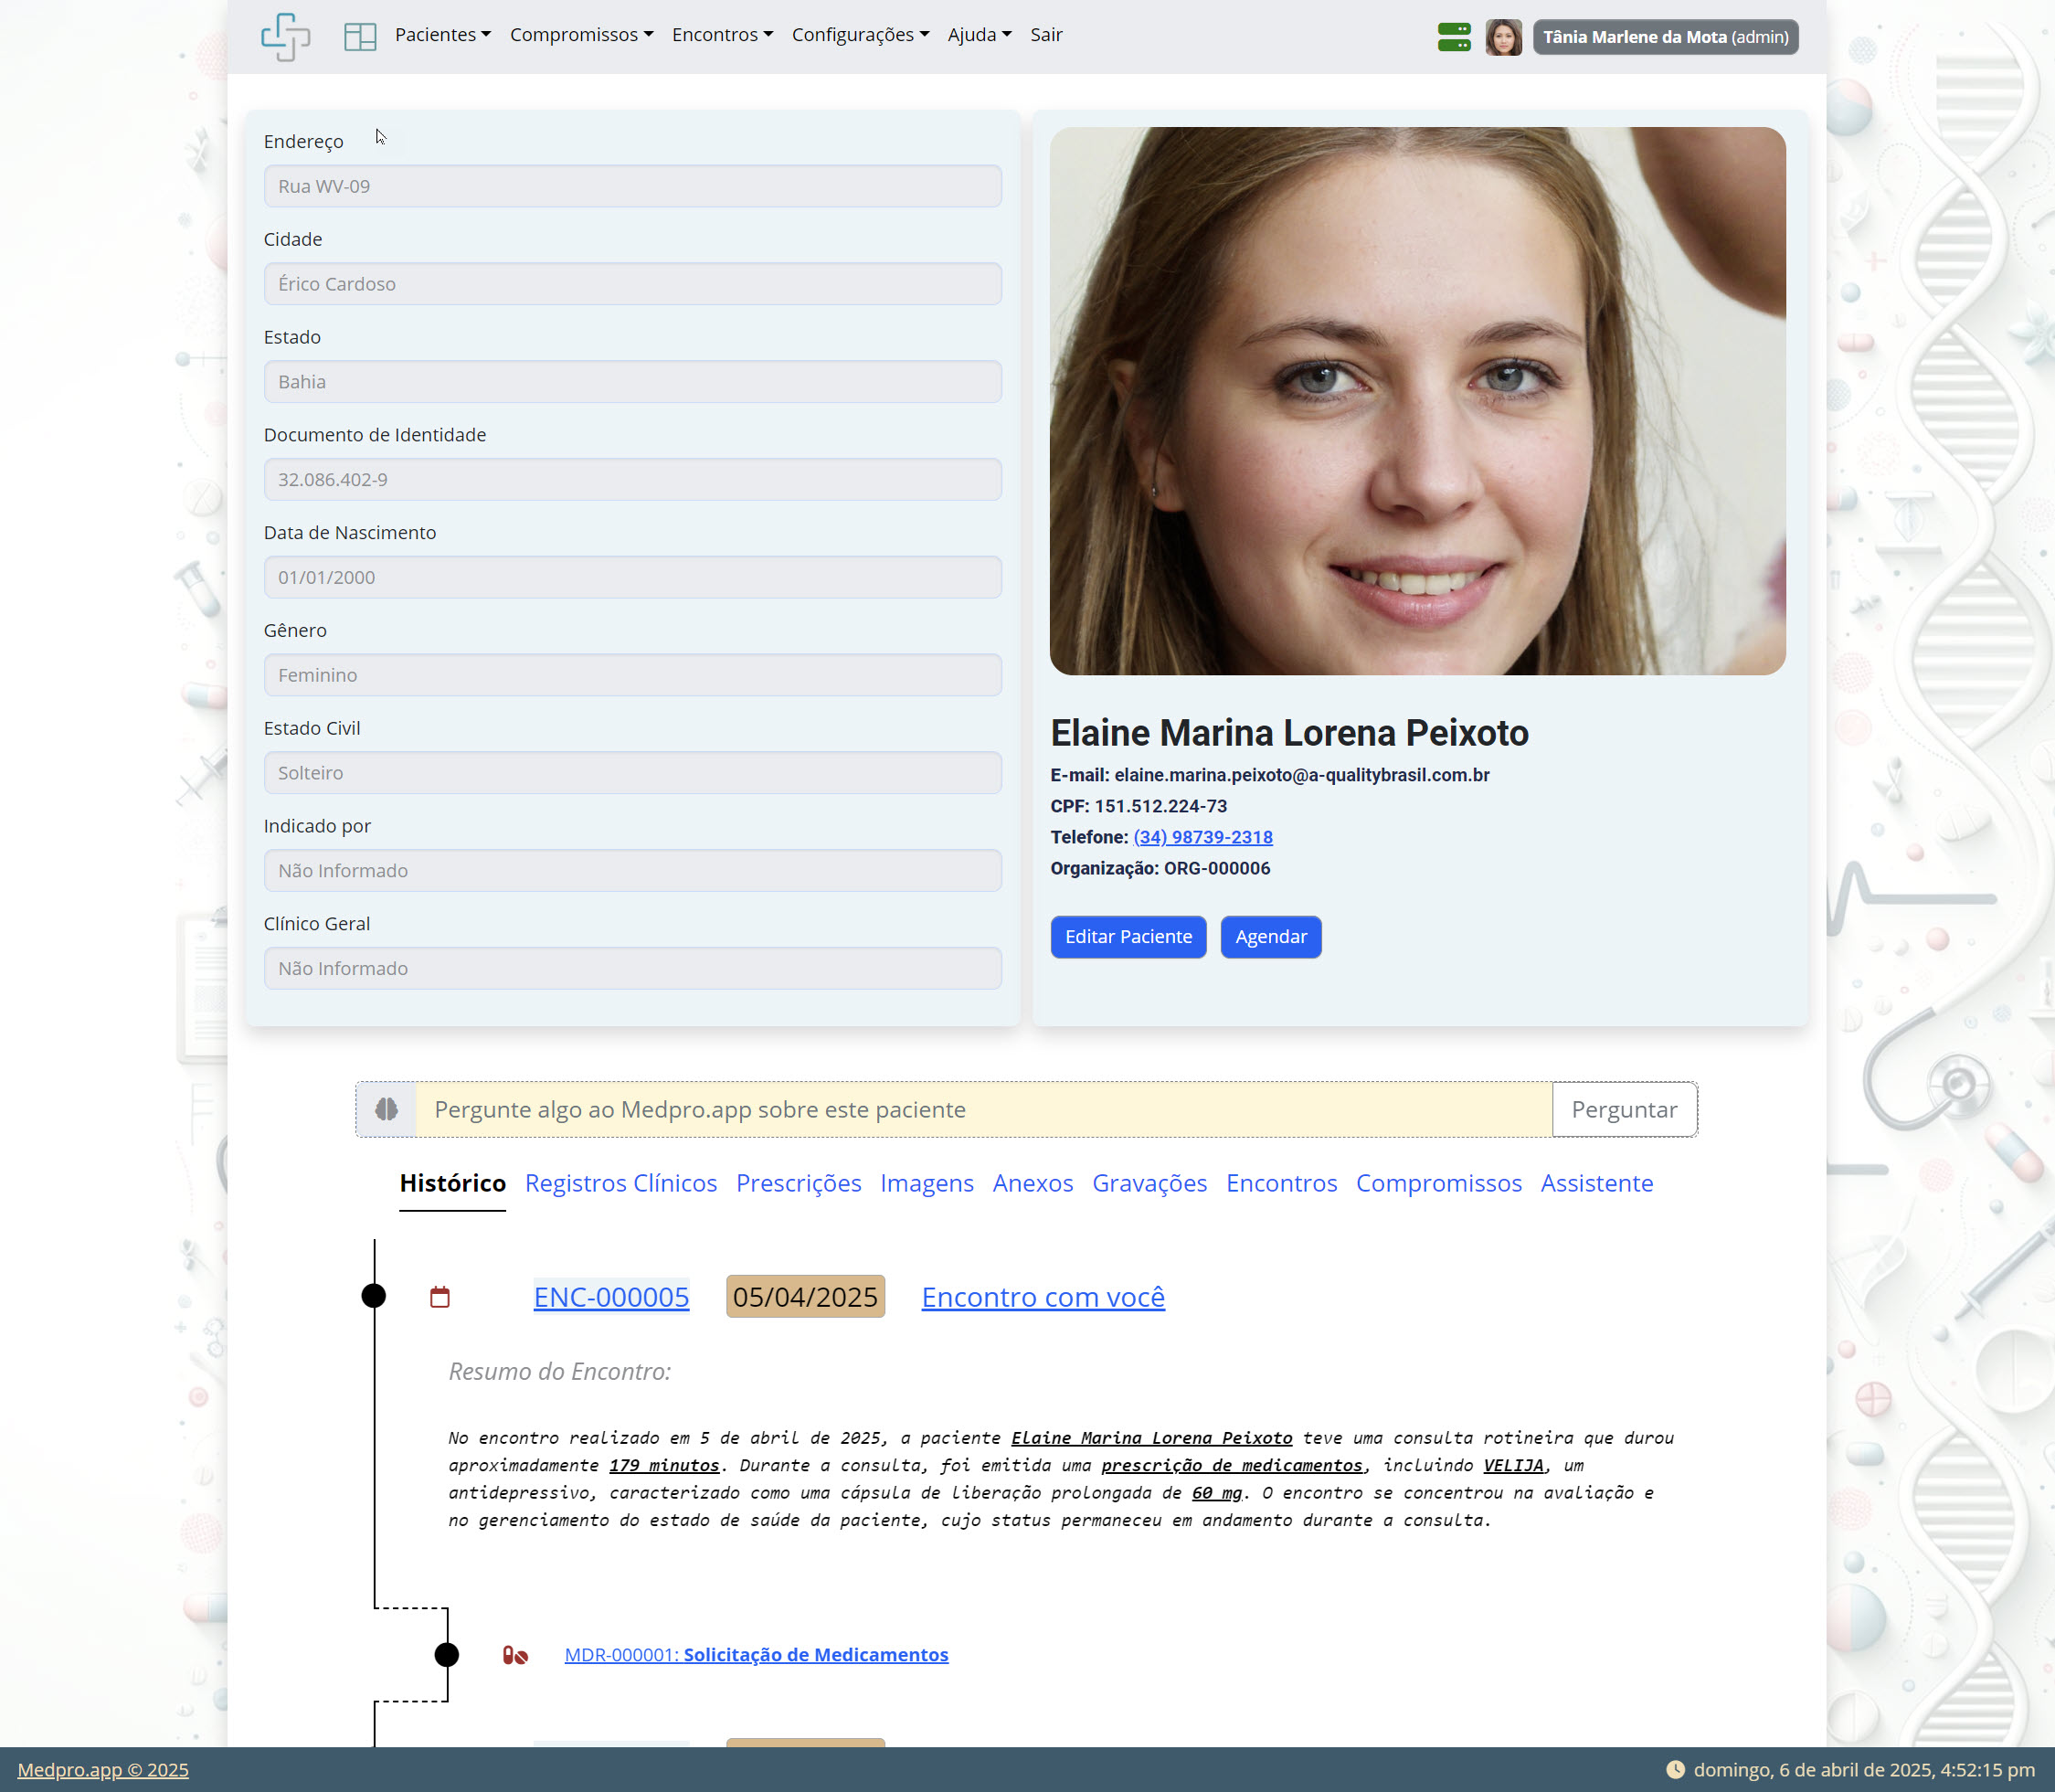Click the Encontro com você link

point(1043,1297)
